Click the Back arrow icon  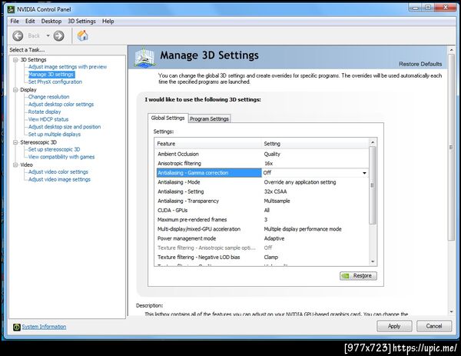(18, 36)
